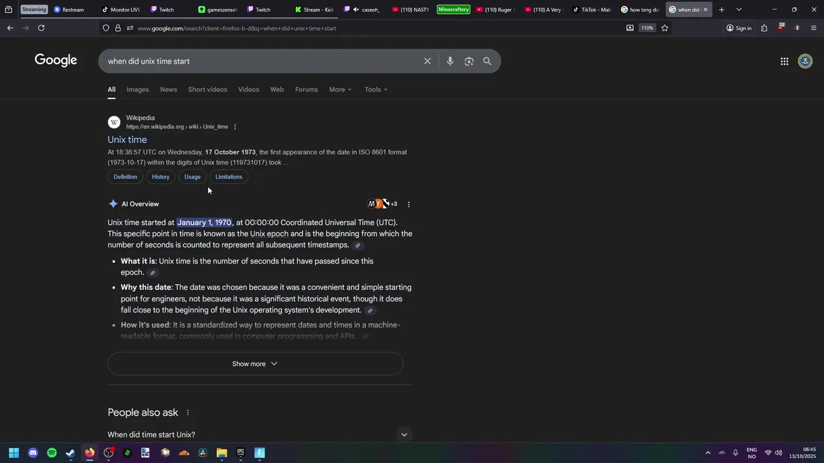Viewport: 824px width, 463px height.
Task: Open the More search filters dropdown
Action: click(x=340, y=89)
